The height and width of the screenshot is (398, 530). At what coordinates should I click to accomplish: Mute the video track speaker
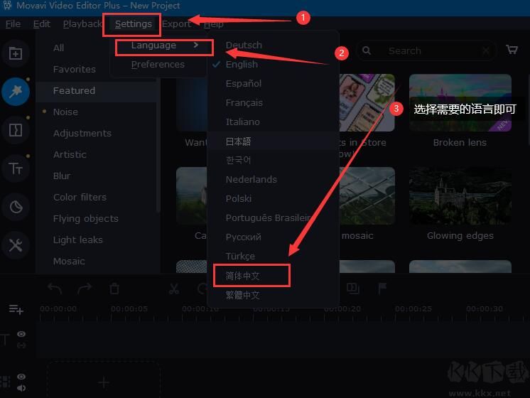click(21, 387)
